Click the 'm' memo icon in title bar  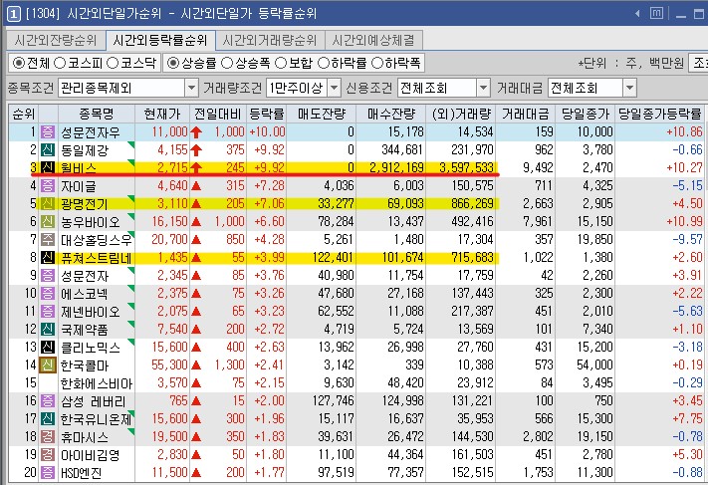(656, 14)
